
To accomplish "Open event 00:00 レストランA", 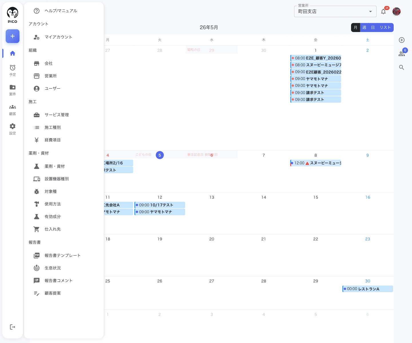I will click(x=368, y=289).
